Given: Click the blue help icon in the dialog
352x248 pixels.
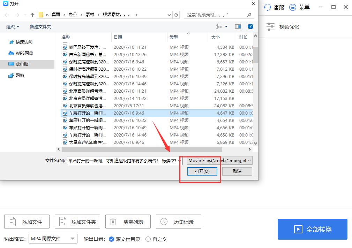Looking at the screenshot, I should 250,26.
